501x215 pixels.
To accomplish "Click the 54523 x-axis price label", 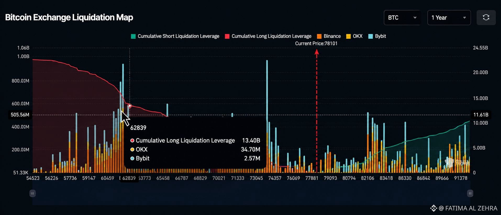I will pyautogui.click(x=33, y=178).
